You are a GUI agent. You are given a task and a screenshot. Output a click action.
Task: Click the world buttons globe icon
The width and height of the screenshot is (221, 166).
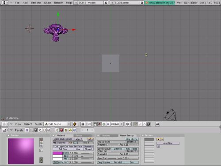[75, 130]
